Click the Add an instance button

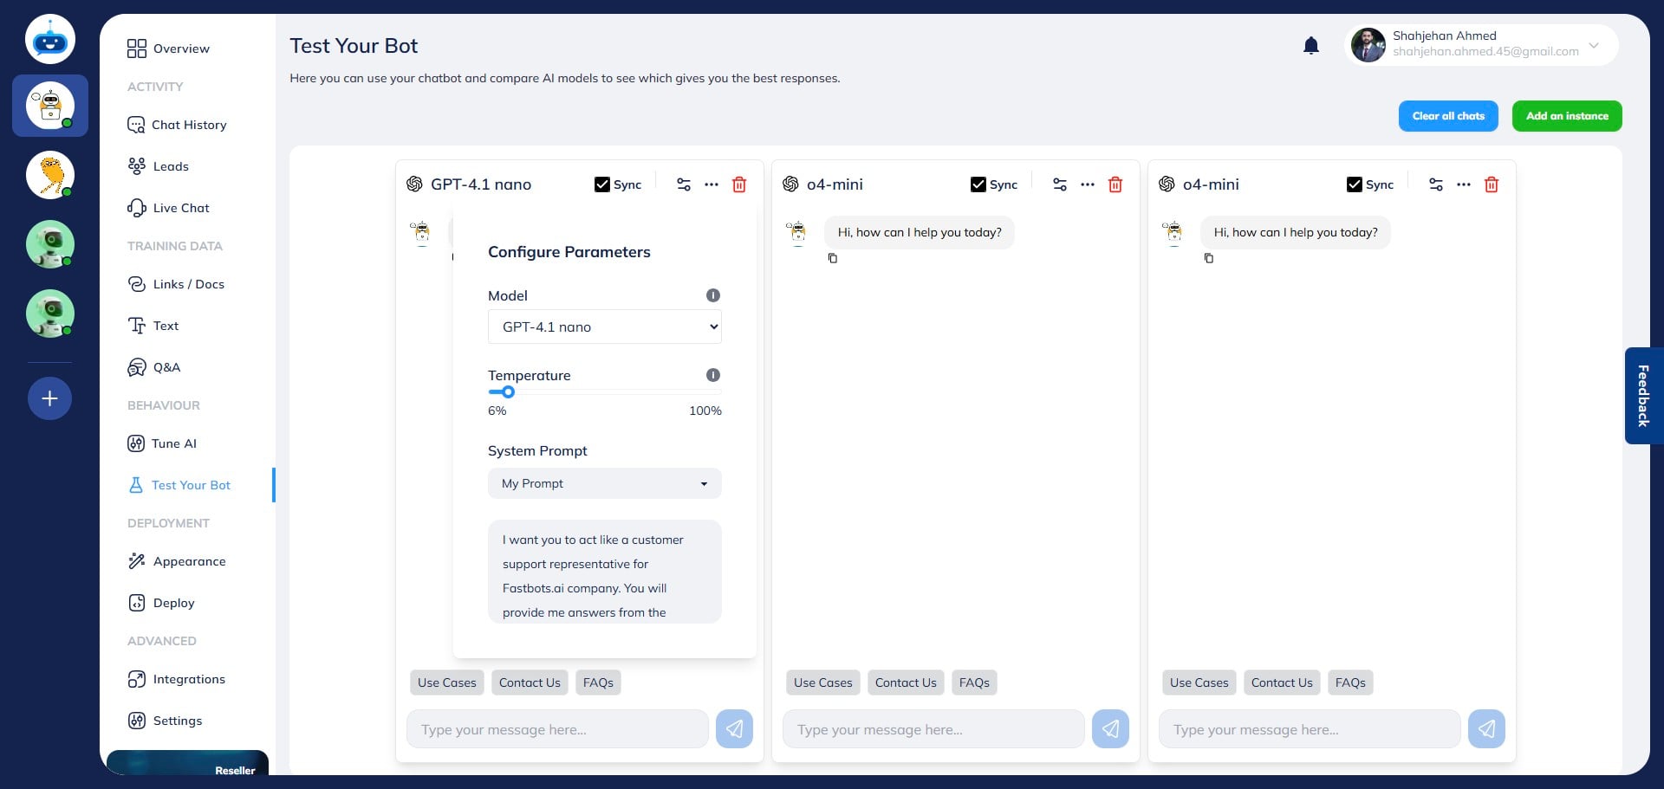[1567, 115]
